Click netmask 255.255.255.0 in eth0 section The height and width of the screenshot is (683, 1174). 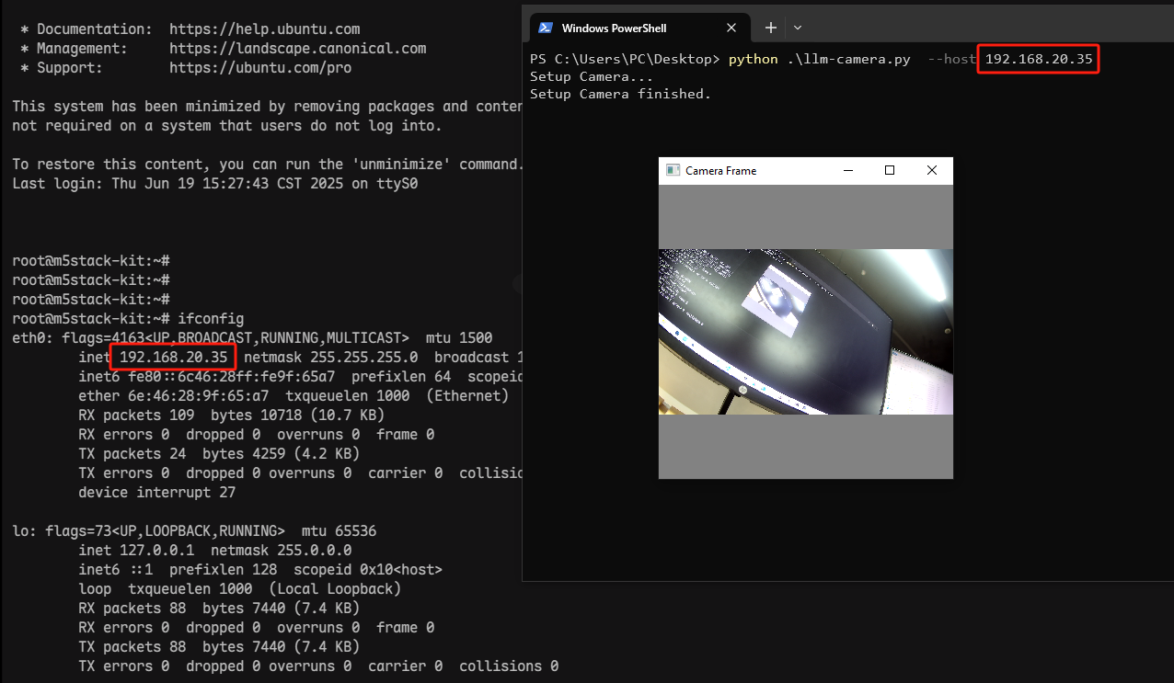tap(330, 357)
